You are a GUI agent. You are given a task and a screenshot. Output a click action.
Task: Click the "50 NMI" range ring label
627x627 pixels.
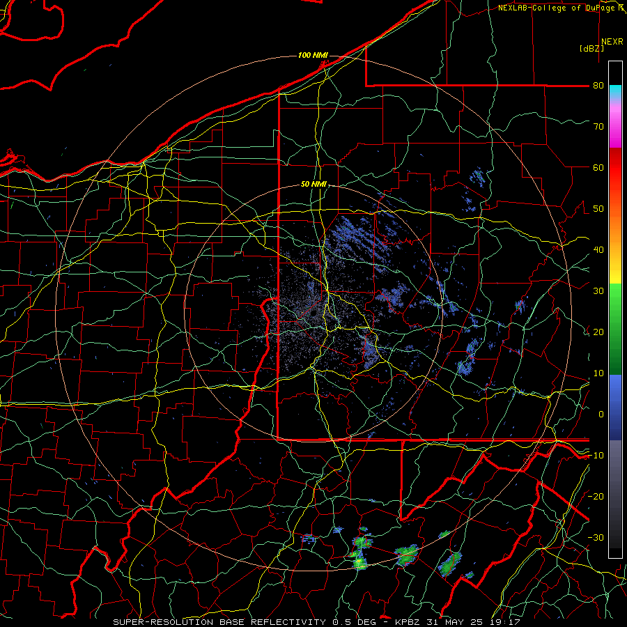(313, 184)
